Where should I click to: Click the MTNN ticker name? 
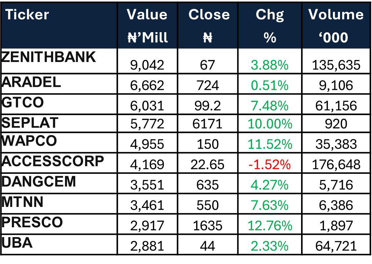pos(22,202)
